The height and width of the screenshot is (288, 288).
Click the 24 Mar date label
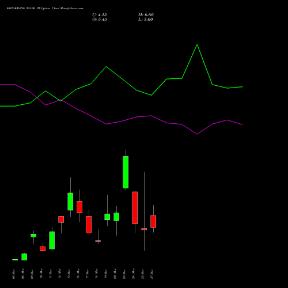tap(133, 274)
